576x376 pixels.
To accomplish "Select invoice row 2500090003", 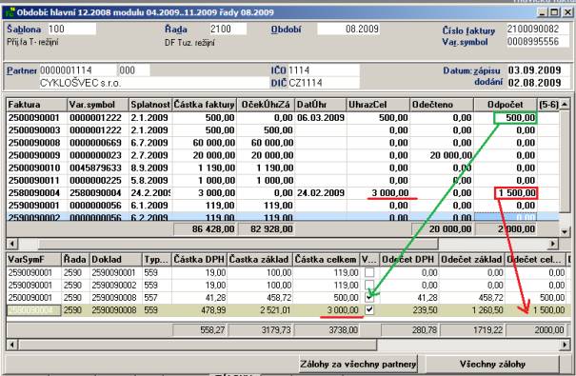I will point(283,130).
